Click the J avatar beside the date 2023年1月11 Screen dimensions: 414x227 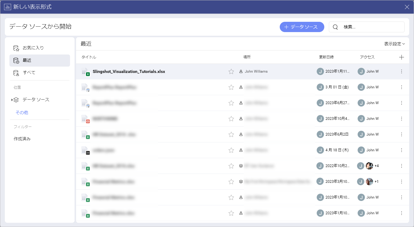coord(320,71)
